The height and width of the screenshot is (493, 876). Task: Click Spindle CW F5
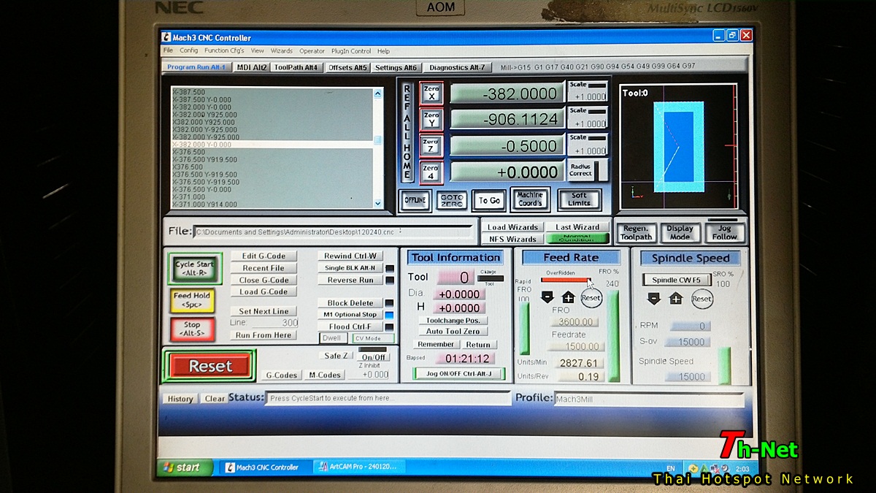pyautogui.click(x=677, y=280)
